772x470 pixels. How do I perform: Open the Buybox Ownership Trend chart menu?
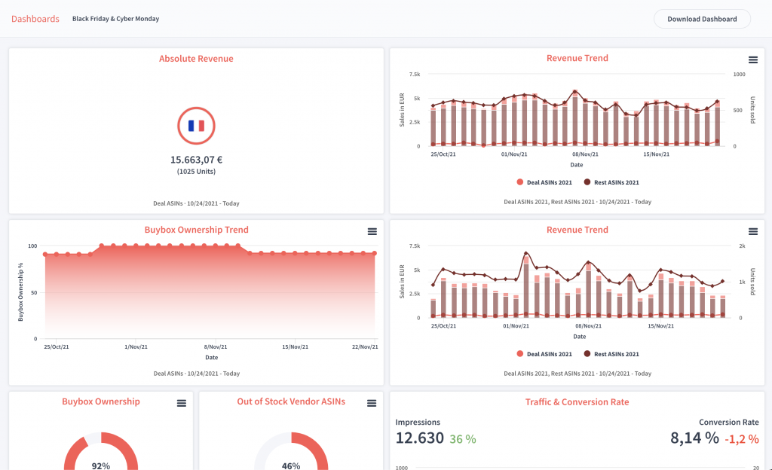click(x=372, y=231)
